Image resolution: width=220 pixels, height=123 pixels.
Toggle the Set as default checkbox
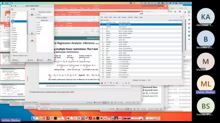coord(38,17)
